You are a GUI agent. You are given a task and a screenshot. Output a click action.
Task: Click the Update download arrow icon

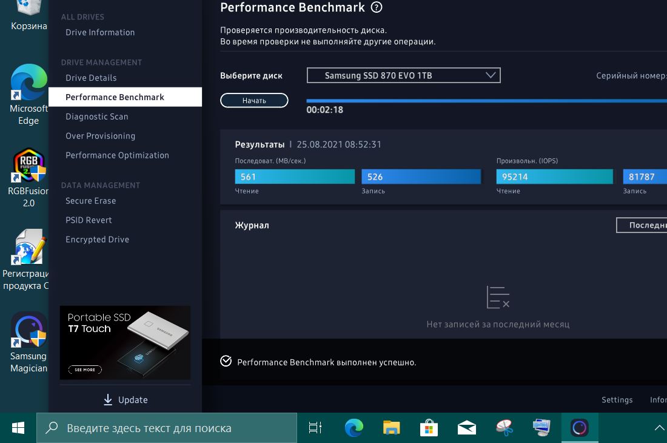tap(108, 399)
